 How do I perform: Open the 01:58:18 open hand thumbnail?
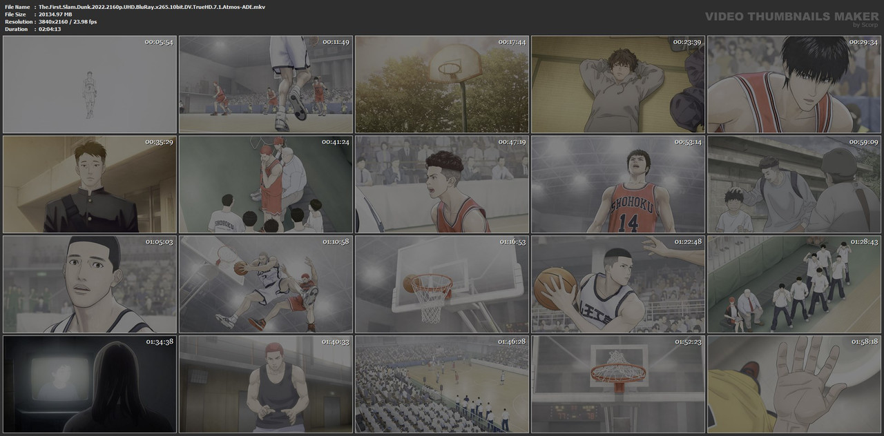[x=794, y=384]
